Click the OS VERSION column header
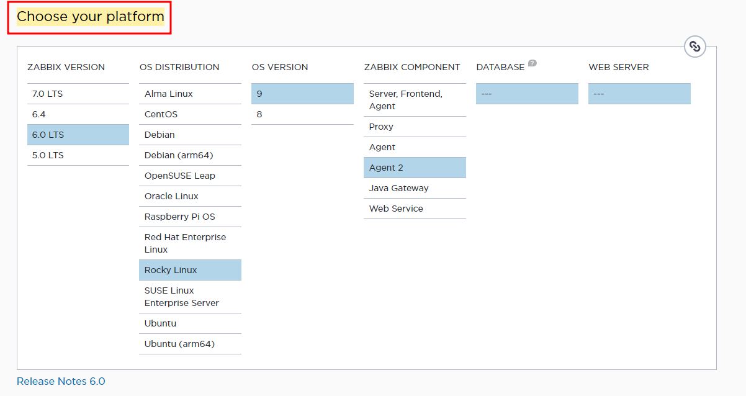 tap(280, 67)
